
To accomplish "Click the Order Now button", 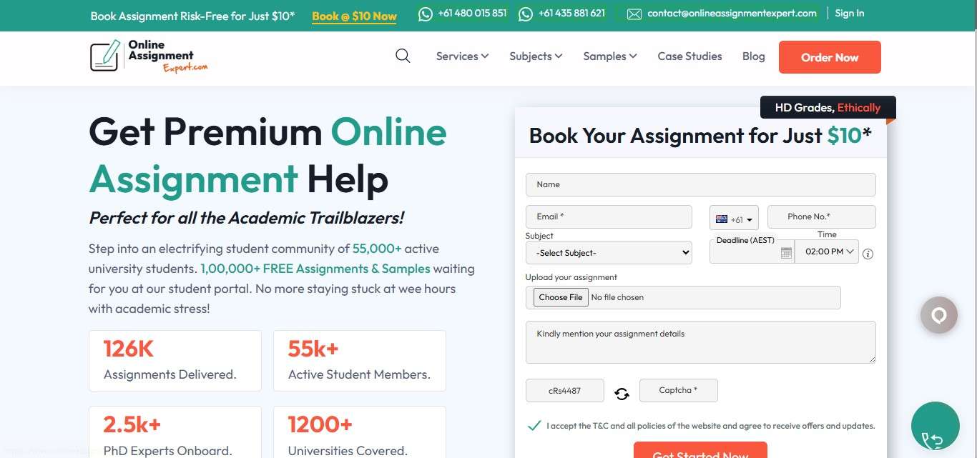I will click(830, 57).
